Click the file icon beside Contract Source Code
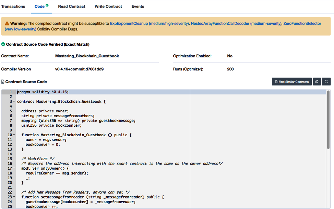 pyautogui.click(x=3, y=82)
